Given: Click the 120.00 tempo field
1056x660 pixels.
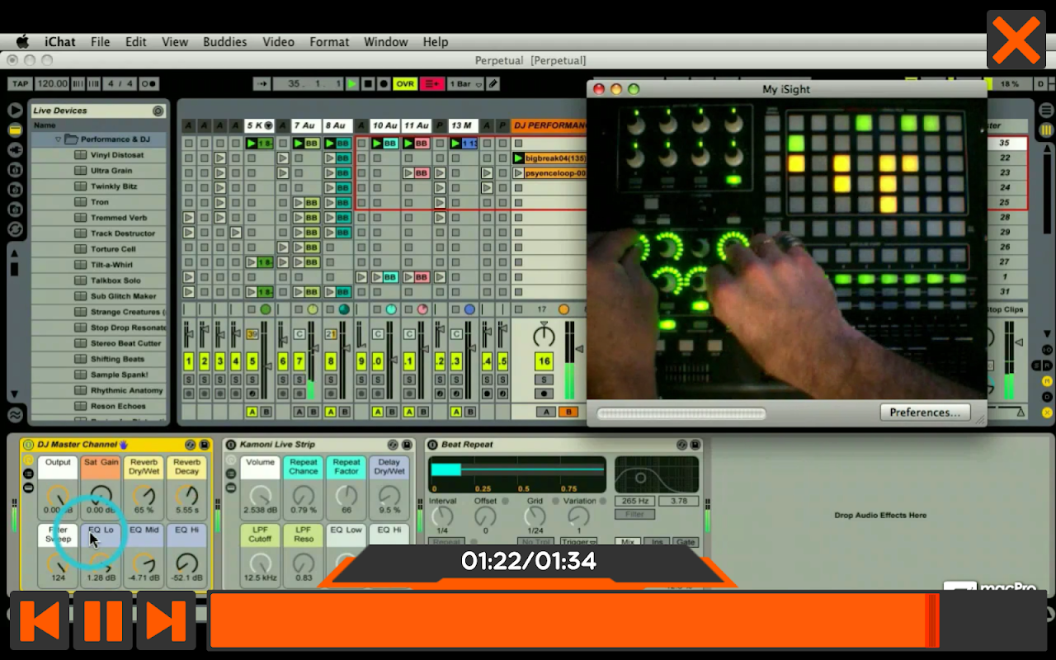Looking at the screenshot, I should coord(52,84).
